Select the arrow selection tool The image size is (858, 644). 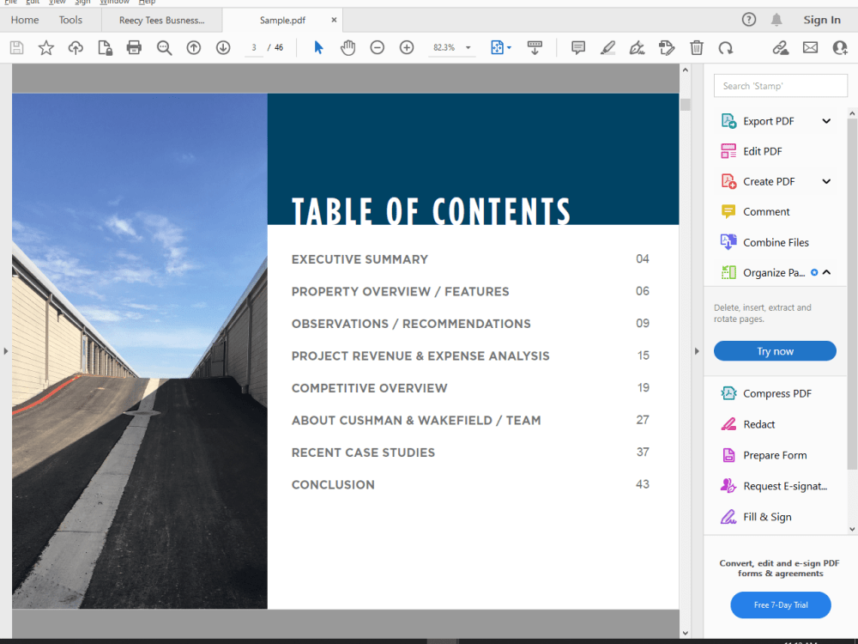click(x=318, y=47)
